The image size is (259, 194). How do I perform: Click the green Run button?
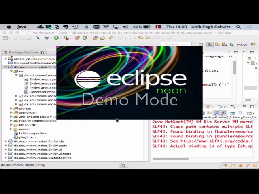(56, 38)
